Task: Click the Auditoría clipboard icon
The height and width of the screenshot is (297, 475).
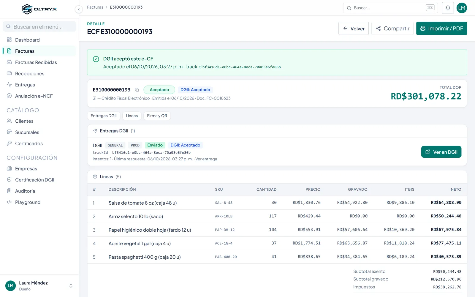Action: click(x=9, y=191)
